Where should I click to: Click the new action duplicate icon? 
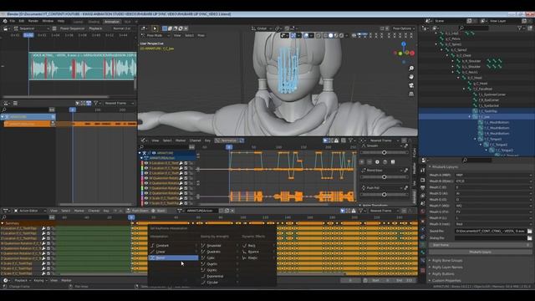(227, 211)
